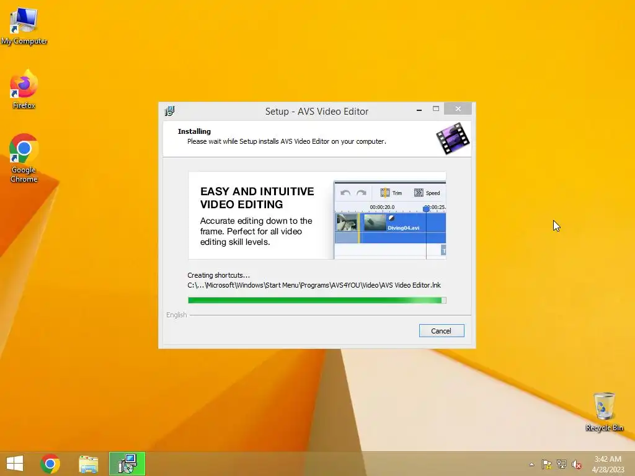Click the 'Setup - AVS Video Editor' title
Image resolution: width=635 pixels, height=476 pixels.
[317, 112]
